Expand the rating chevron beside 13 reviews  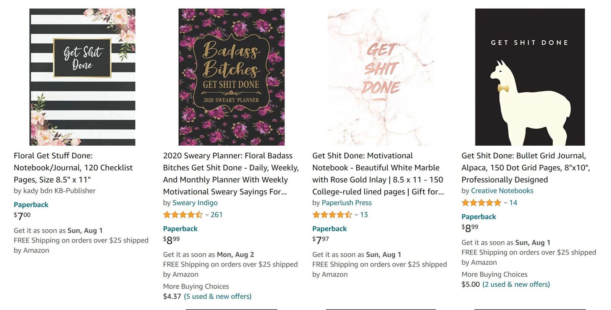tap(356, 215)
